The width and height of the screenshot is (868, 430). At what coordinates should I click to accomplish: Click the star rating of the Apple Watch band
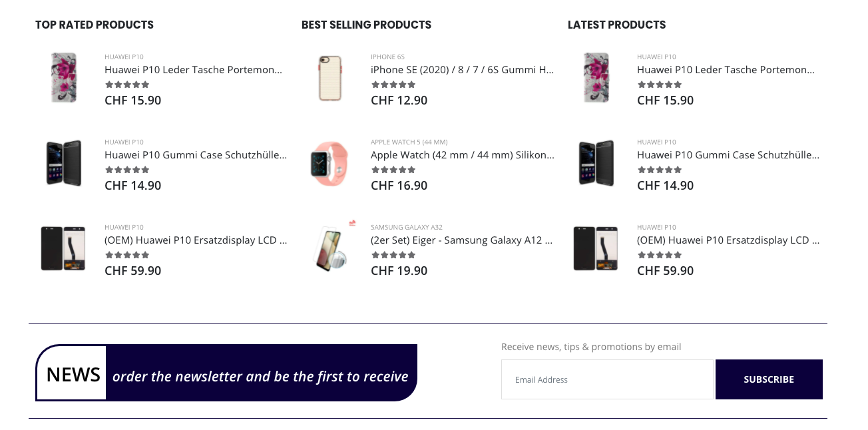tap(393, 170)
